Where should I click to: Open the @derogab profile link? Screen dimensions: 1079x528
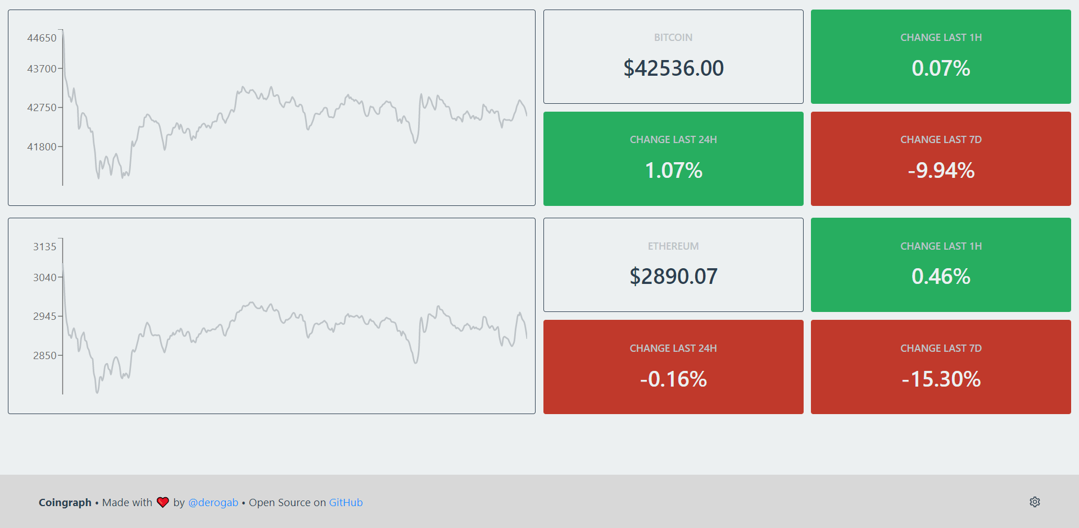point(213,503)
